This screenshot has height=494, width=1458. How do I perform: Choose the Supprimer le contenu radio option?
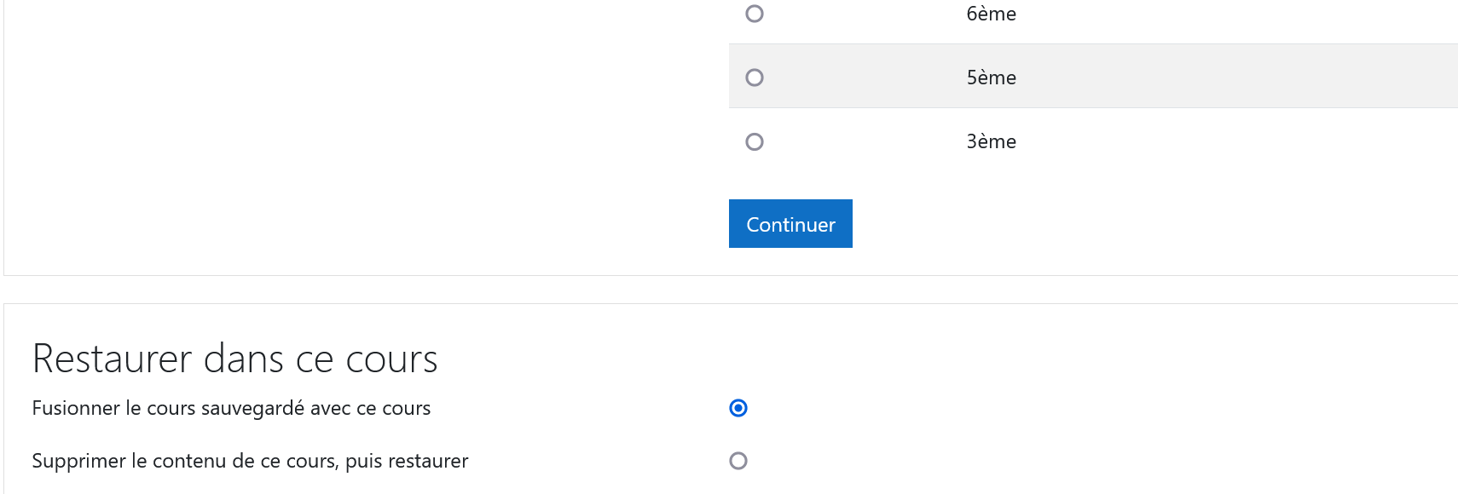(x=738, y=461)
